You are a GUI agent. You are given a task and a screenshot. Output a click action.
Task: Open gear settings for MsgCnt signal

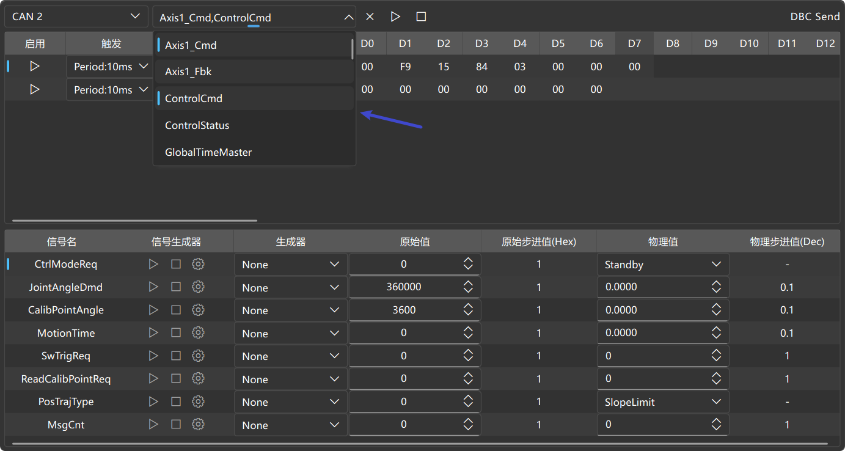(x=198, y=424)
